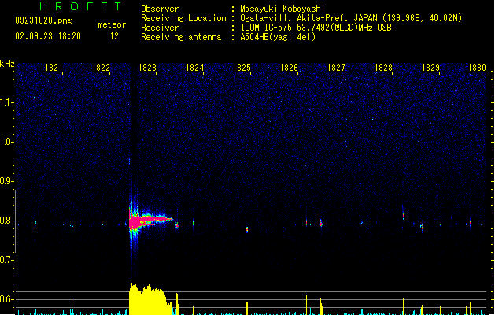Click the 1824 time marker
The image size is (495, 315).
(195, 68)
